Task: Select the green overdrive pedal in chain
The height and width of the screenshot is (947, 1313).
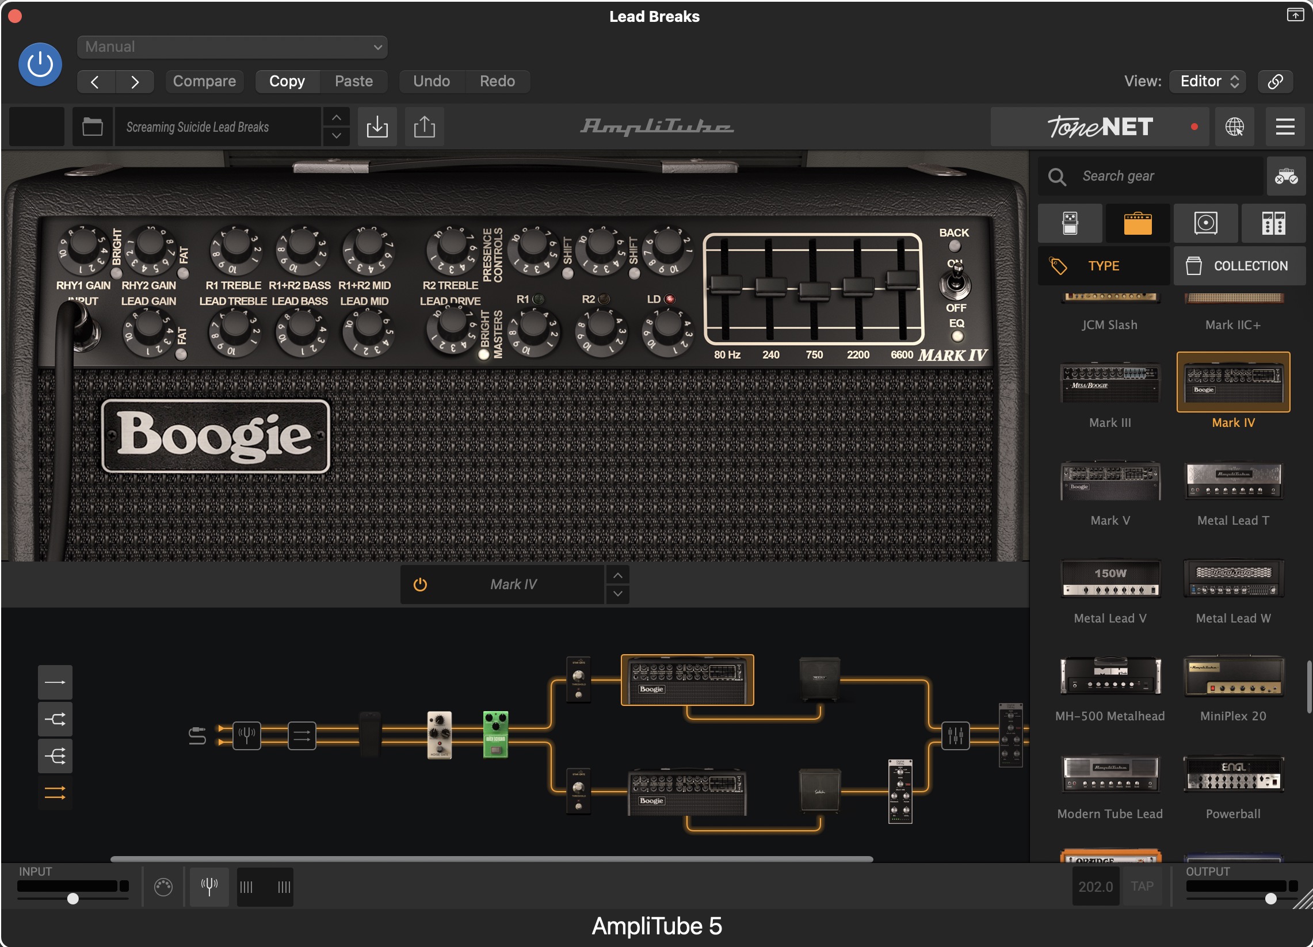Action: [x=495, y=735]
